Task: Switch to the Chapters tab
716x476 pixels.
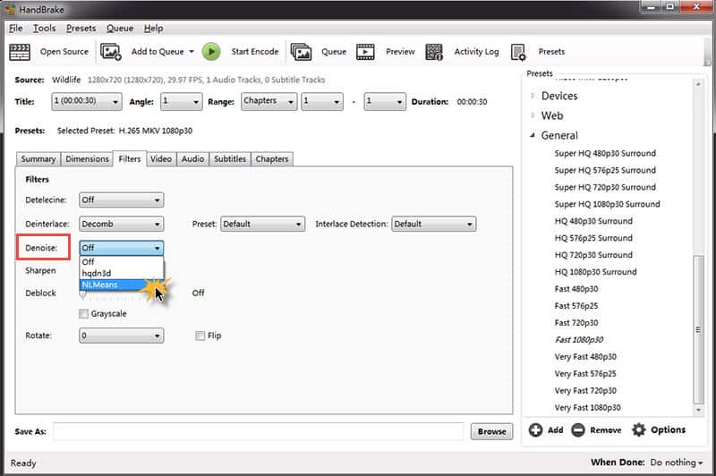Action: [x=272, y=159]
